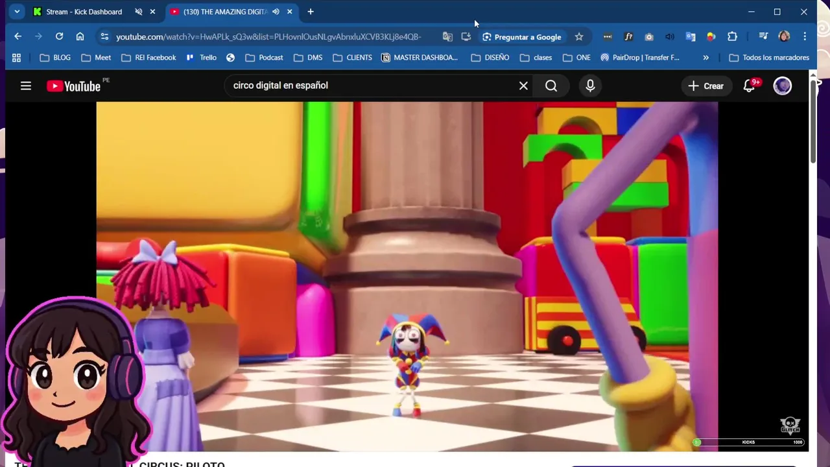Switch to Stream - Kick Dashboard tab
Image resolution: width=830 pixels, height=467 pixels.
[x=84, y=12]
